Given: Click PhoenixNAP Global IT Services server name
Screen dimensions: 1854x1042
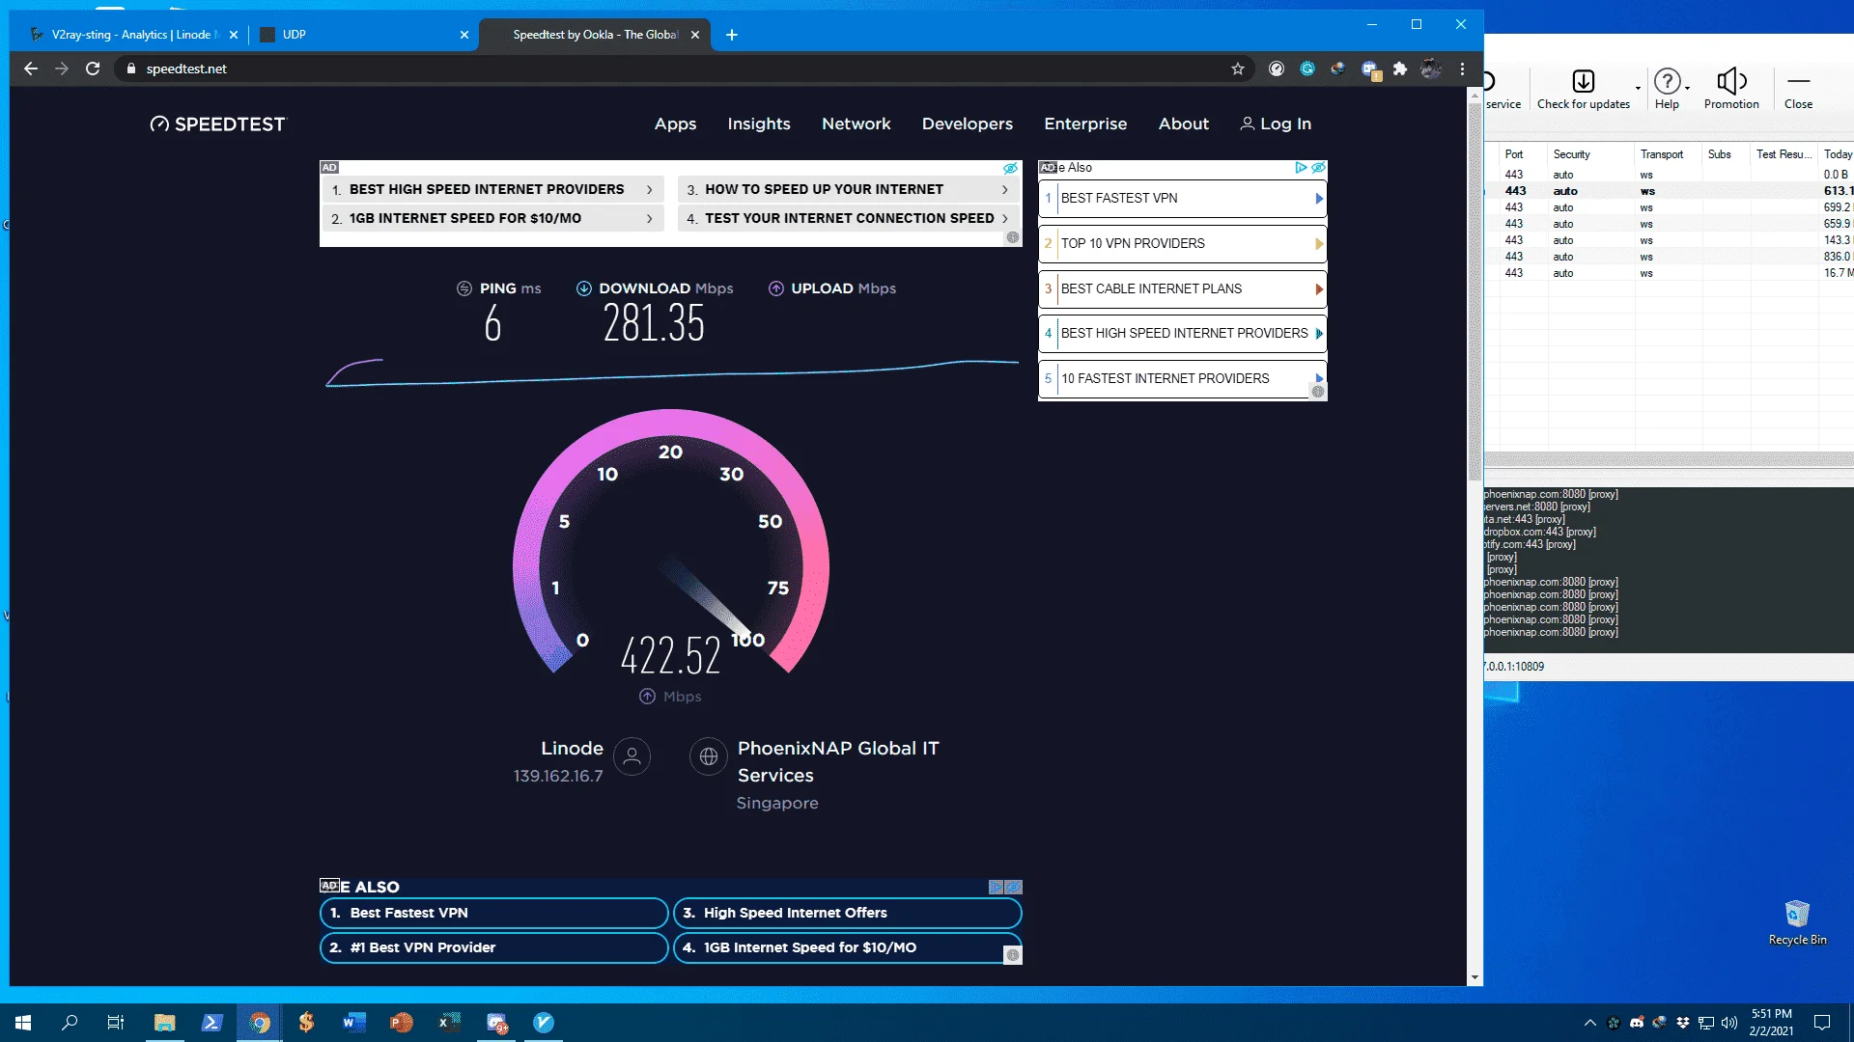Looking at the screenshot, I should (x=838, y=762).
